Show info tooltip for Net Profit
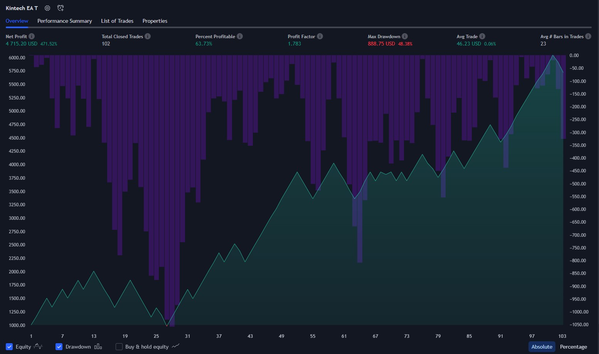Image resolution: width=599 pixels, height=354 pixels. (32, 36)
